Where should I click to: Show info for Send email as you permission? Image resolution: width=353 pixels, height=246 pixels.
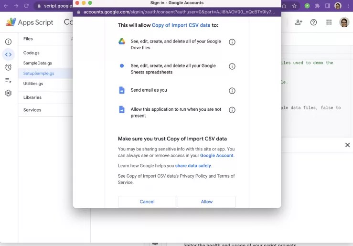(232, 91)
